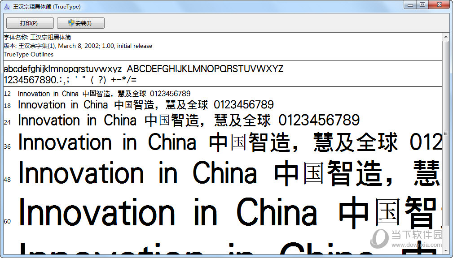Click the size 12 sample text line
This screenshot has width=453, height=258.
click(x=104, y=94)
